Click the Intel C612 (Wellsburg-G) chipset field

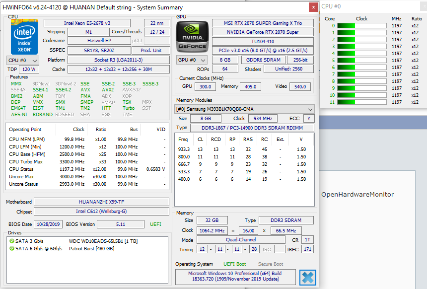[x=102, y=212]
